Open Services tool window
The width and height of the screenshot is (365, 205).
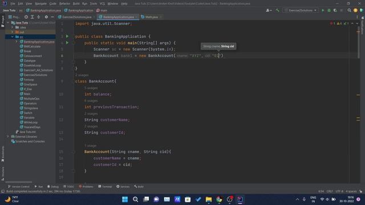point(123,187)
